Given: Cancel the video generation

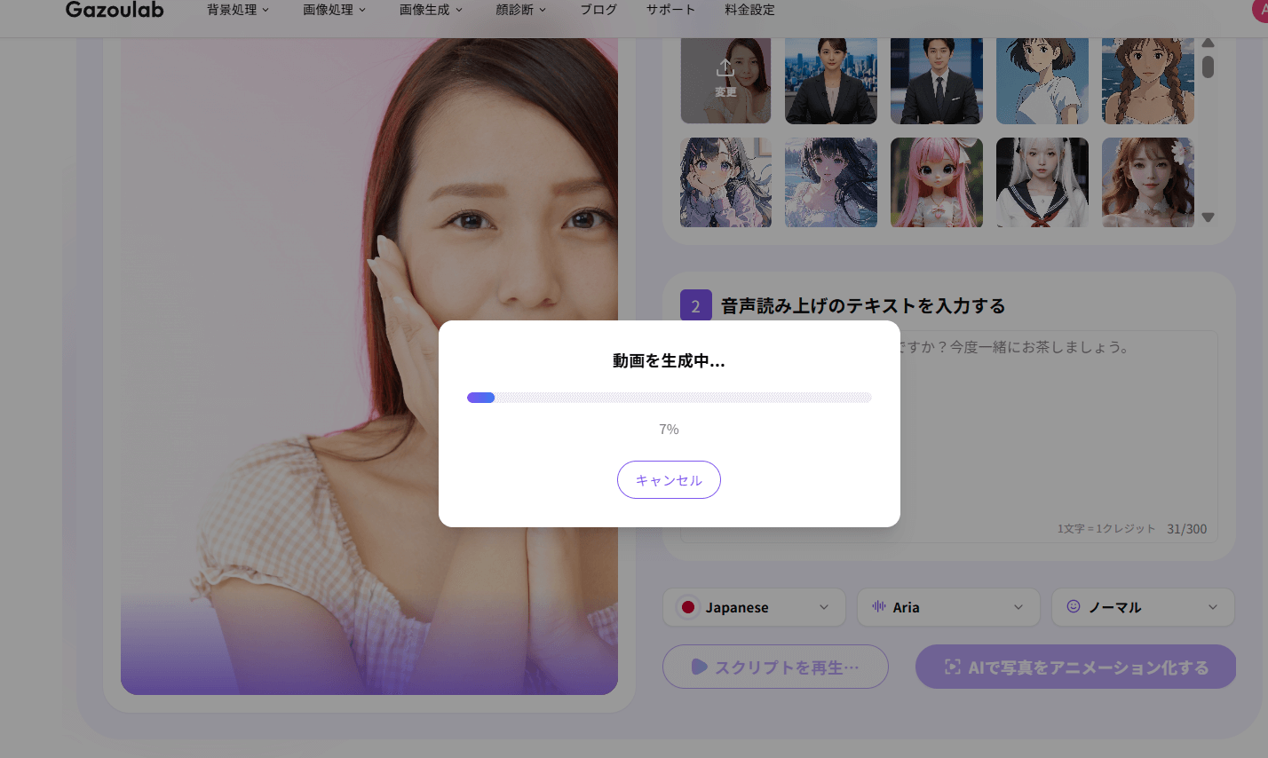Looking at the screenshot, I should (669, 479).
